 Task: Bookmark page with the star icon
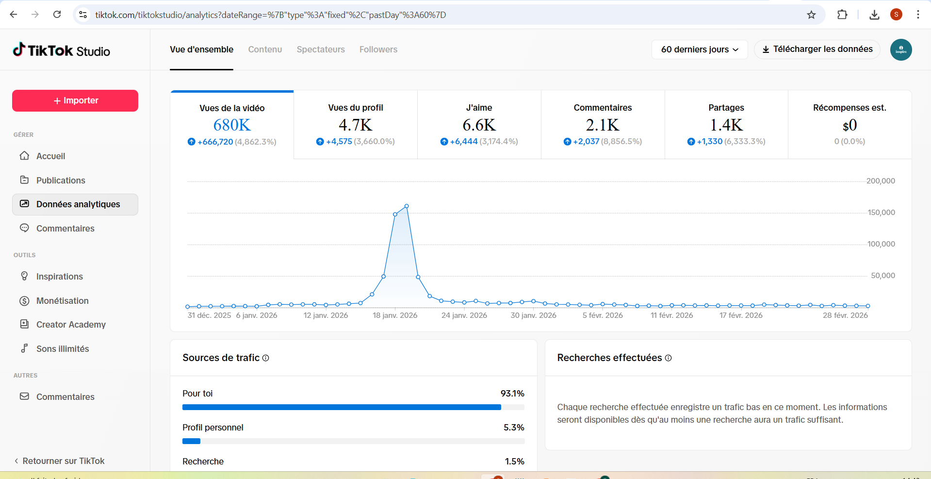coord(811,15)
